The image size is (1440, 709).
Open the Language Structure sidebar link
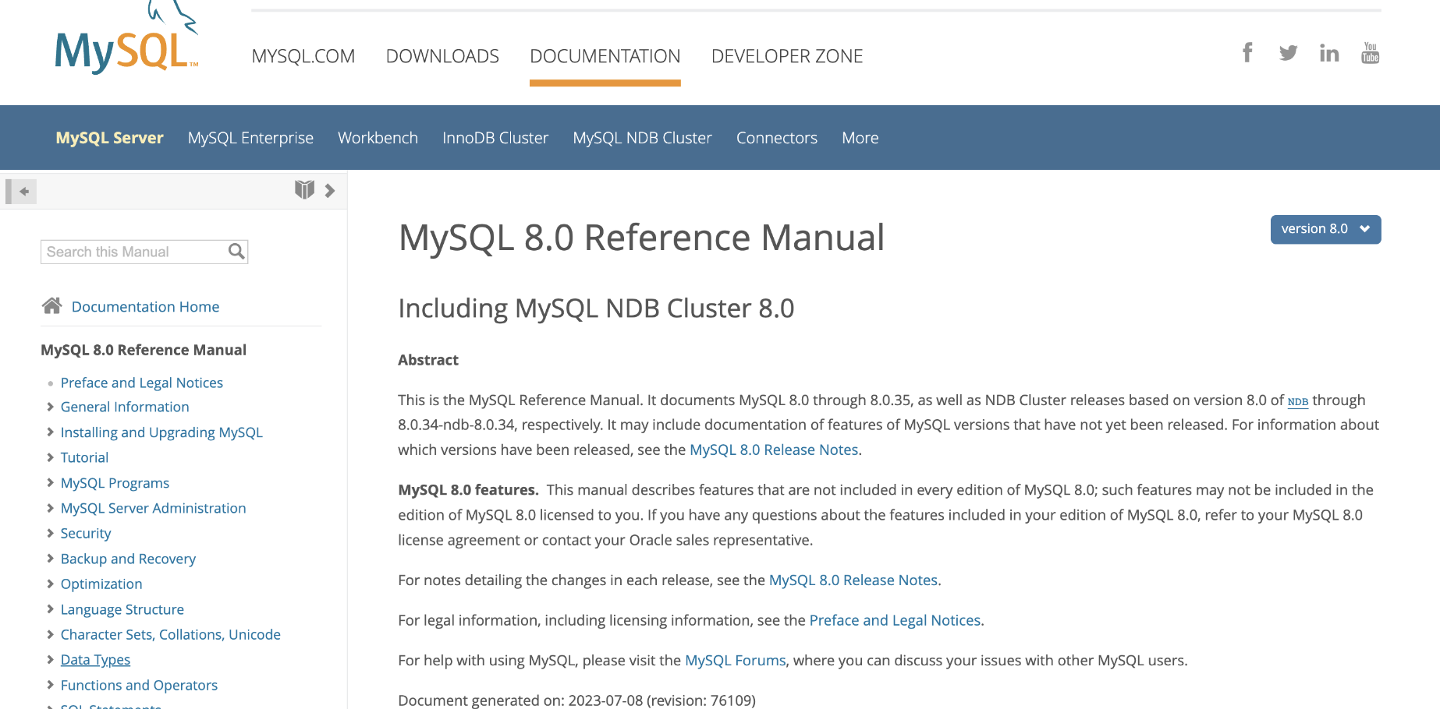click(122, 609)
